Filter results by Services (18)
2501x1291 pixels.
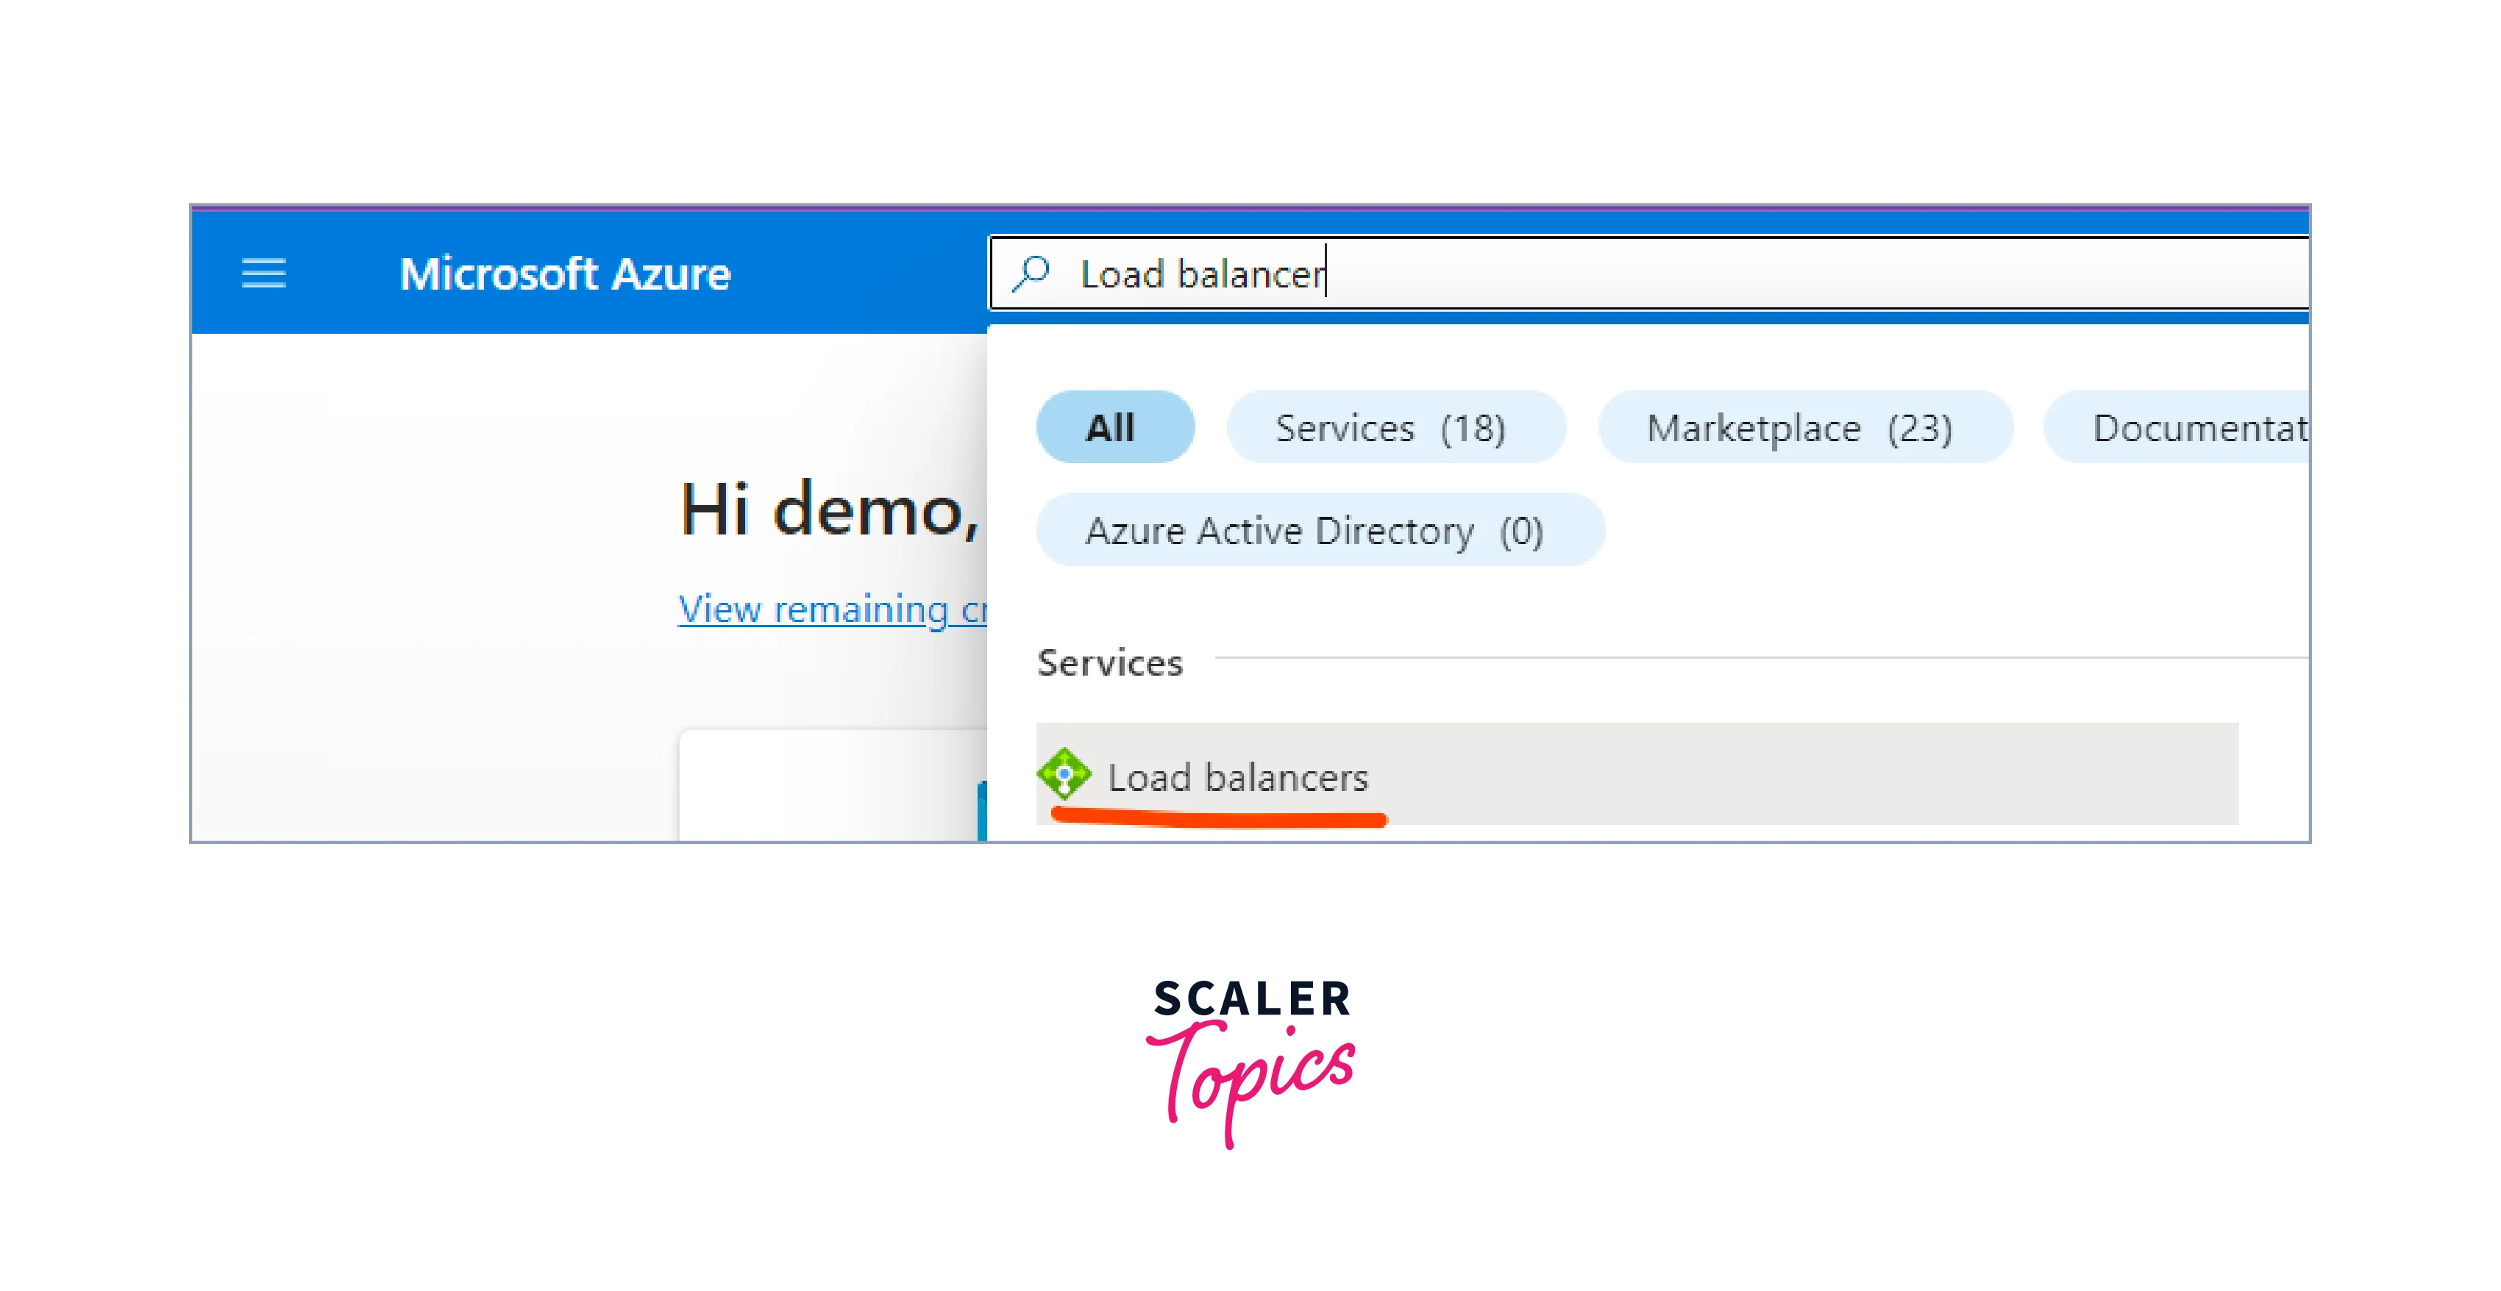pyautogui.click(x=1395, y=427)
